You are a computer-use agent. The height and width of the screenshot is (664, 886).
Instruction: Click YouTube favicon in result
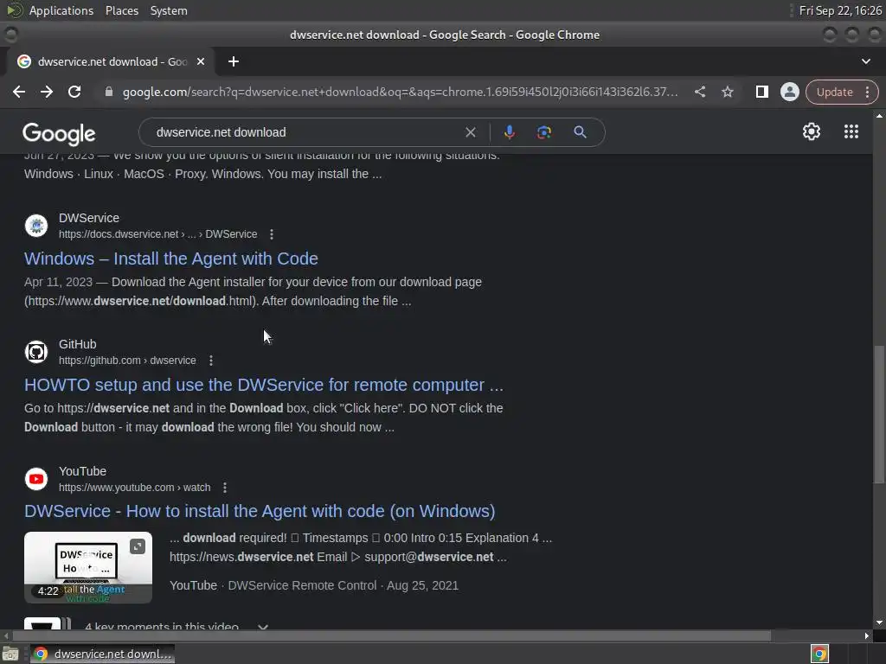click(x=36, y=479)
